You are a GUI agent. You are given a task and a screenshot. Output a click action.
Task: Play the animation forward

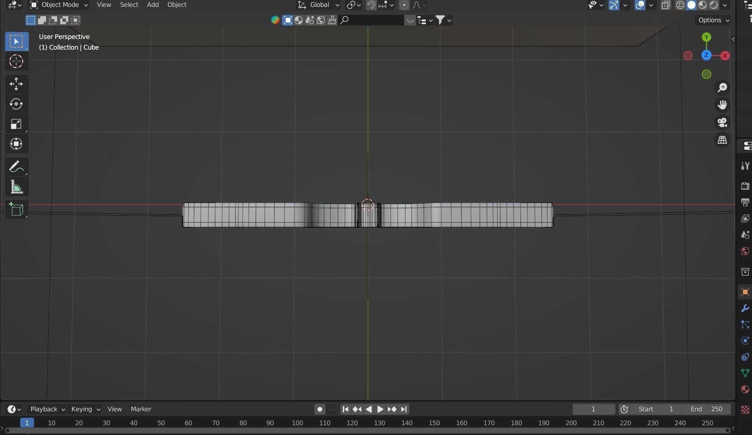click(380, 409)
